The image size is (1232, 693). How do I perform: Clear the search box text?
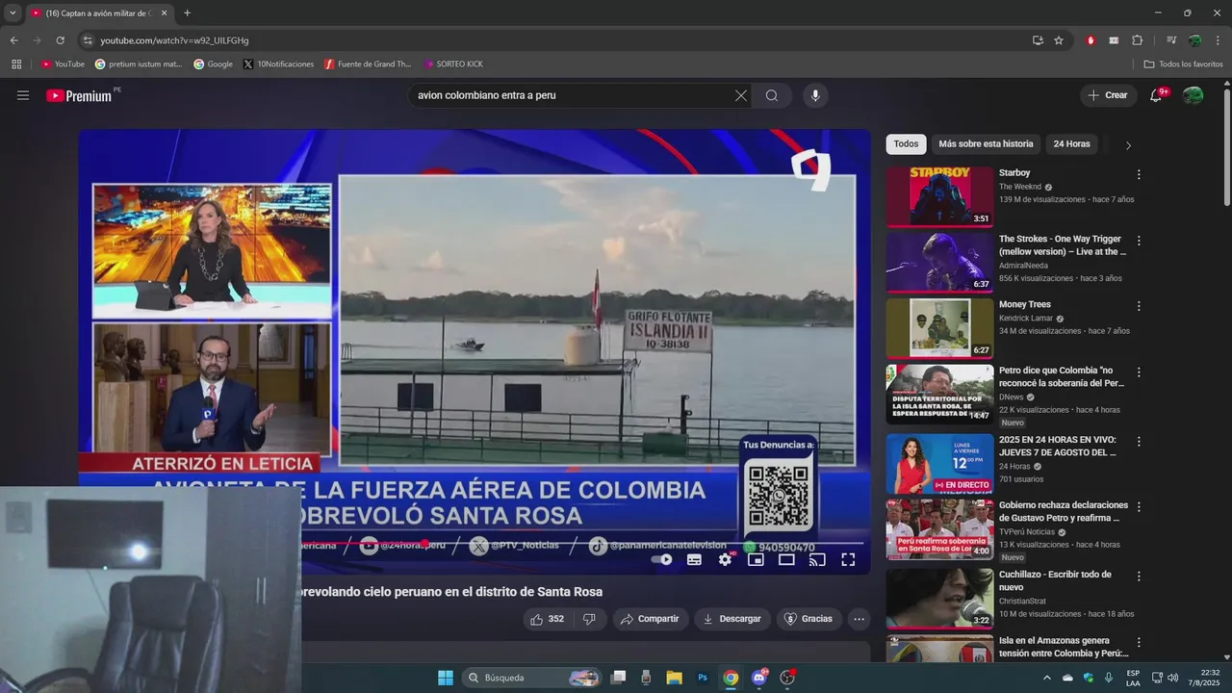pyautogui.click(x=740, y=95)
